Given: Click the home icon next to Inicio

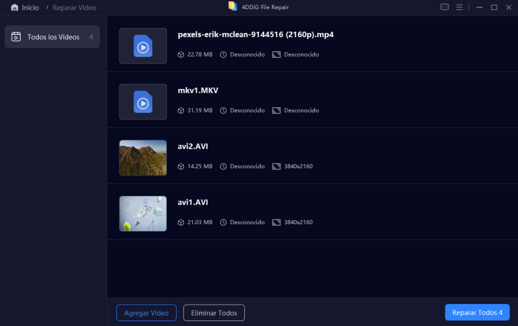Looking at the screenshot, I should click(x=15, y=7).
